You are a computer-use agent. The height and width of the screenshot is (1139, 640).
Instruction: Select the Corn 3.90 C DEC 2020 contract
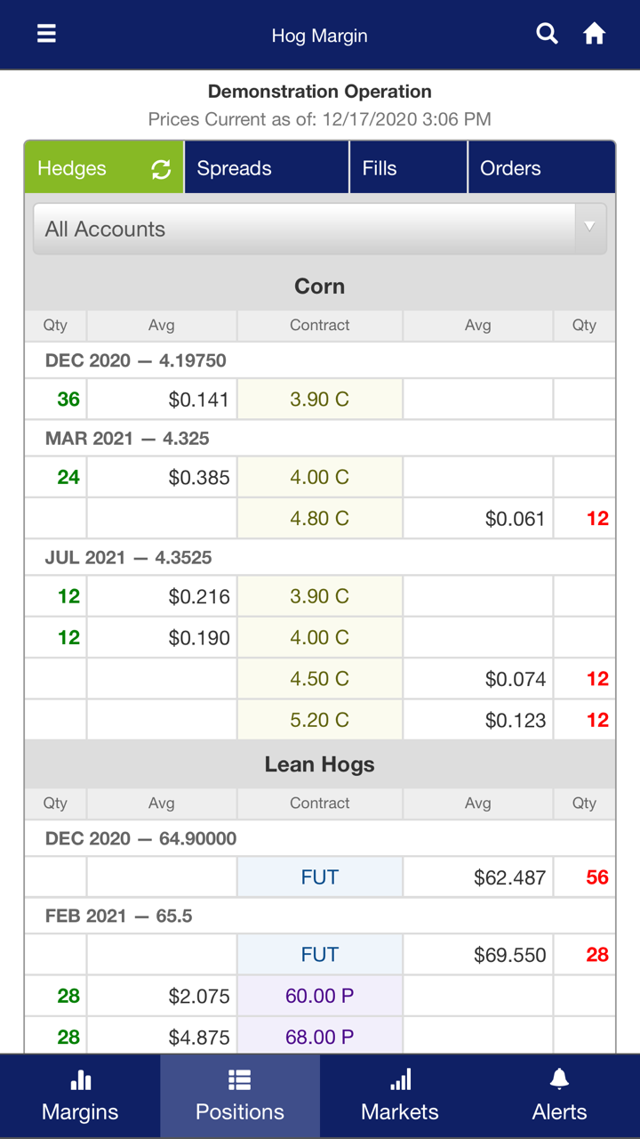coord(319,400)
